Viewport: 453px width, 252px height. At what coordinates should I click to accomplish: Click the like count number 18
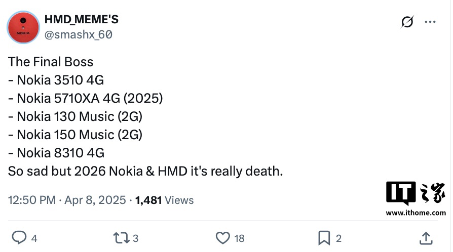point(240,238)
